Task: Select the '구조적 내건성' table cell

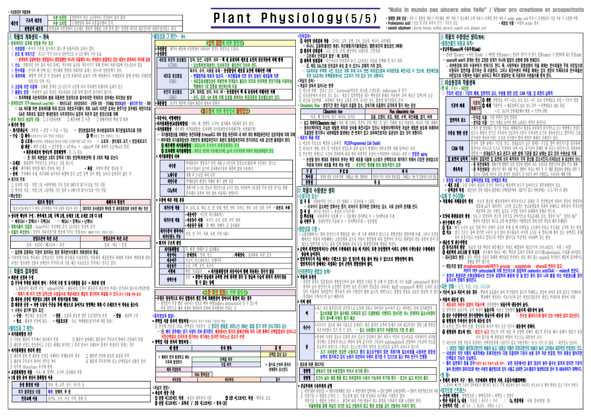Action: tap(34, 20)
